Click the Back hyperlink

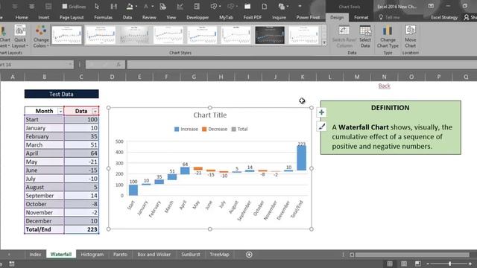click(x=385, y=86)
